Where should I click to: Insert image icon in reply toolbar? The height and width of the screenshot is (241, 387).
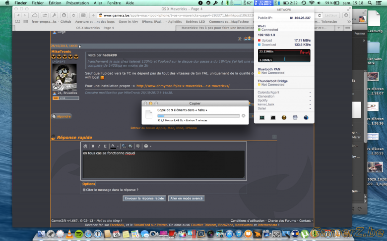[130, 146]
